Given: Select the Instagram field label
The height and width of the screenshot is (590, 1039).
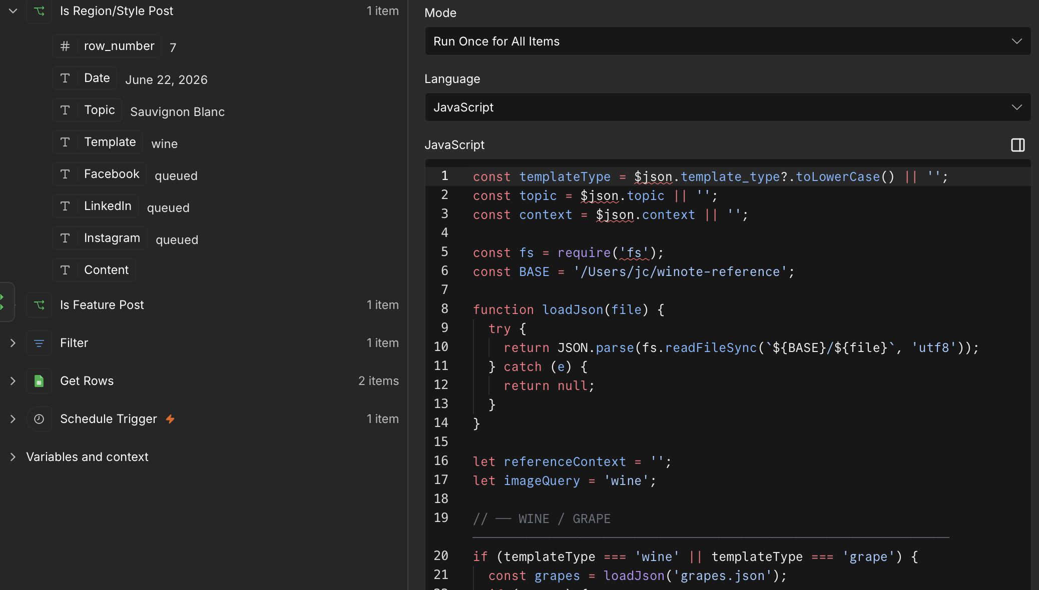Looking at the screenshot, I should click(x=112, y=238).
